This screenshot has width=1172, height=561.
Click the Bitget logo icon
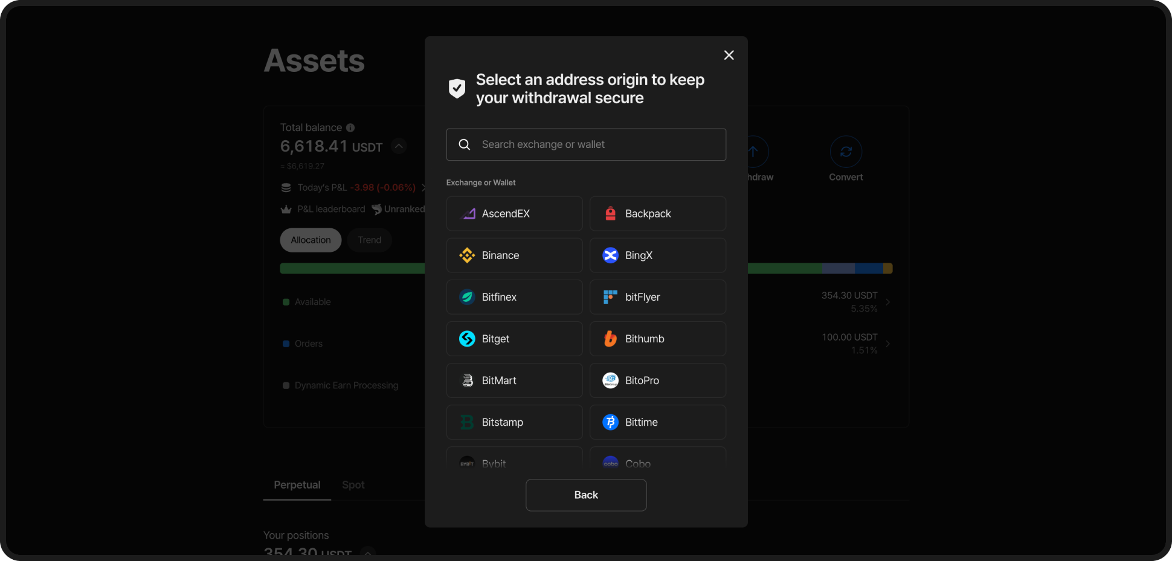[467, 339]
